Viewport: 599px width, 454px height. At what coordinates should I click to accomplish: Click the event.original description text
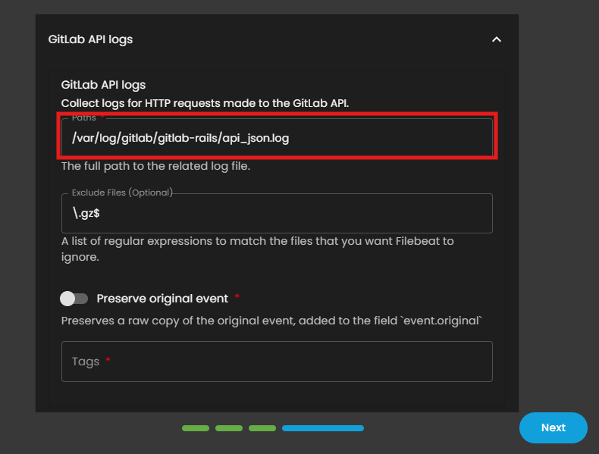[x=271, y=321]
